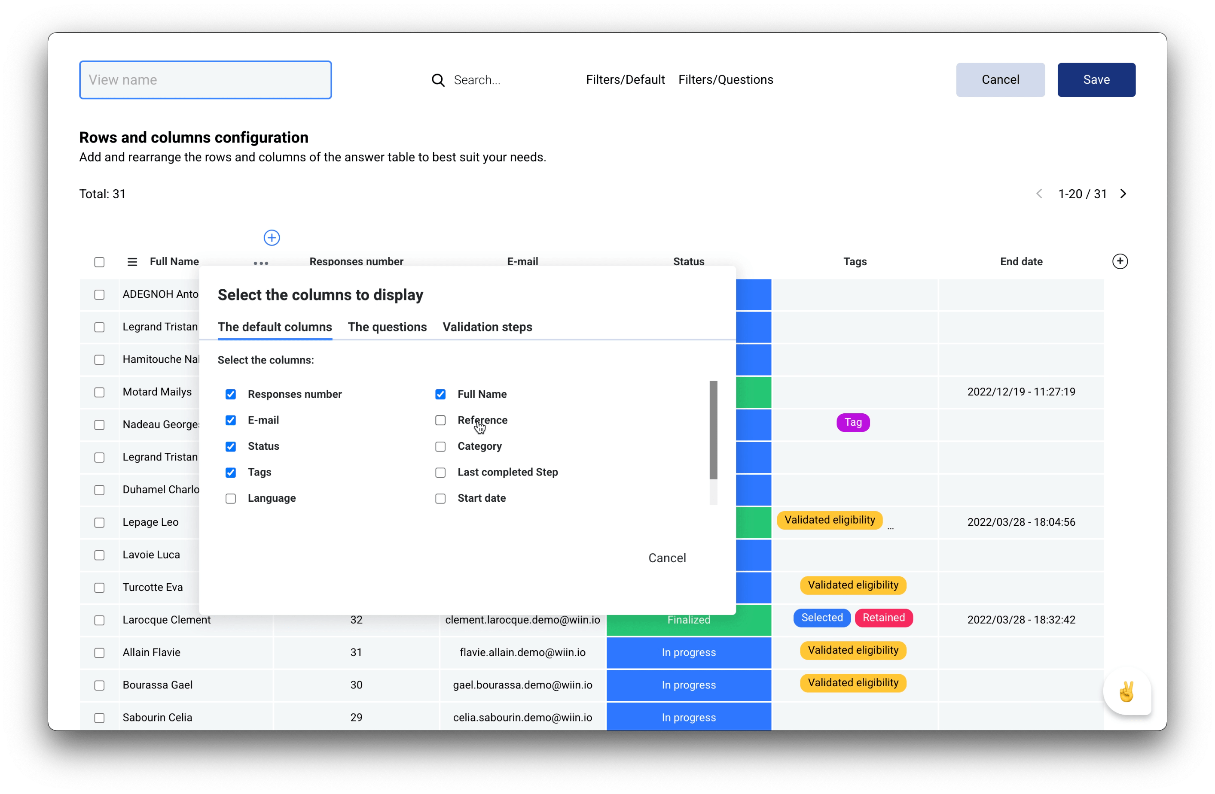This screenshot has height=794, width=1215.
Task: Open Filters/Default
Action: click(x=626, y=79)
